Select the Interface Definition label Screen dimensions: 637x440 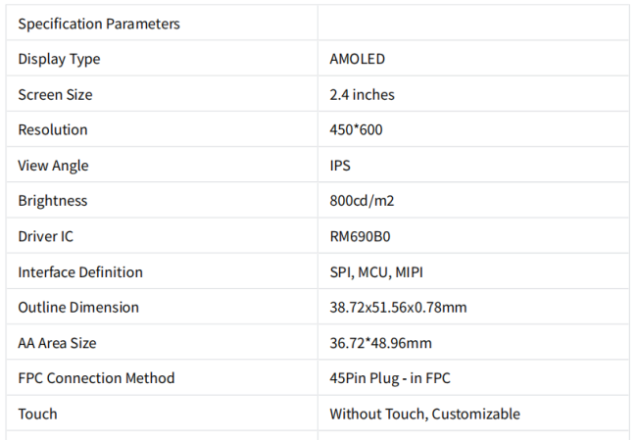[80, 272]
